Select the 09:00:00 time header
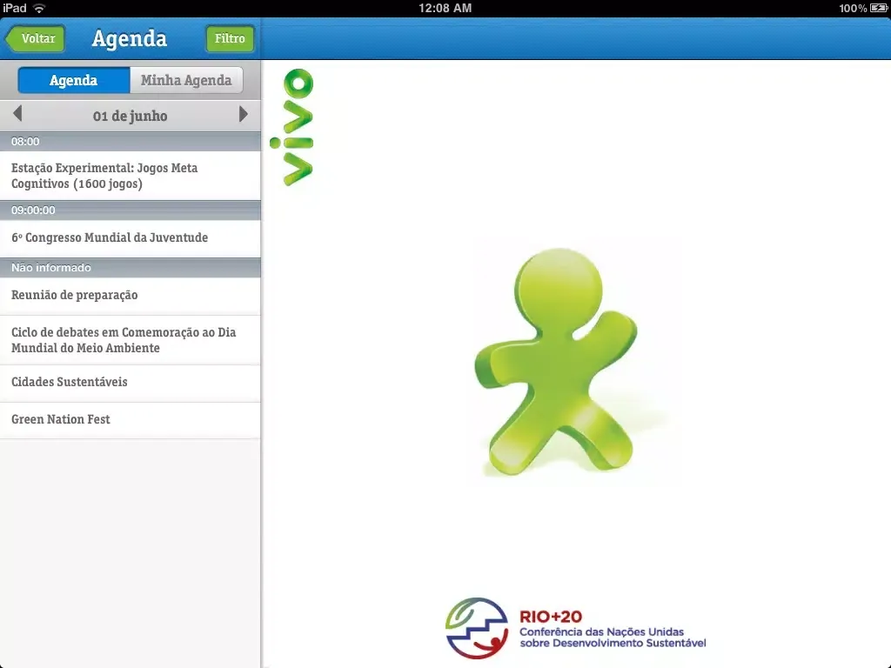The width and height of the screenshot is (891, 668). [131, 210]
